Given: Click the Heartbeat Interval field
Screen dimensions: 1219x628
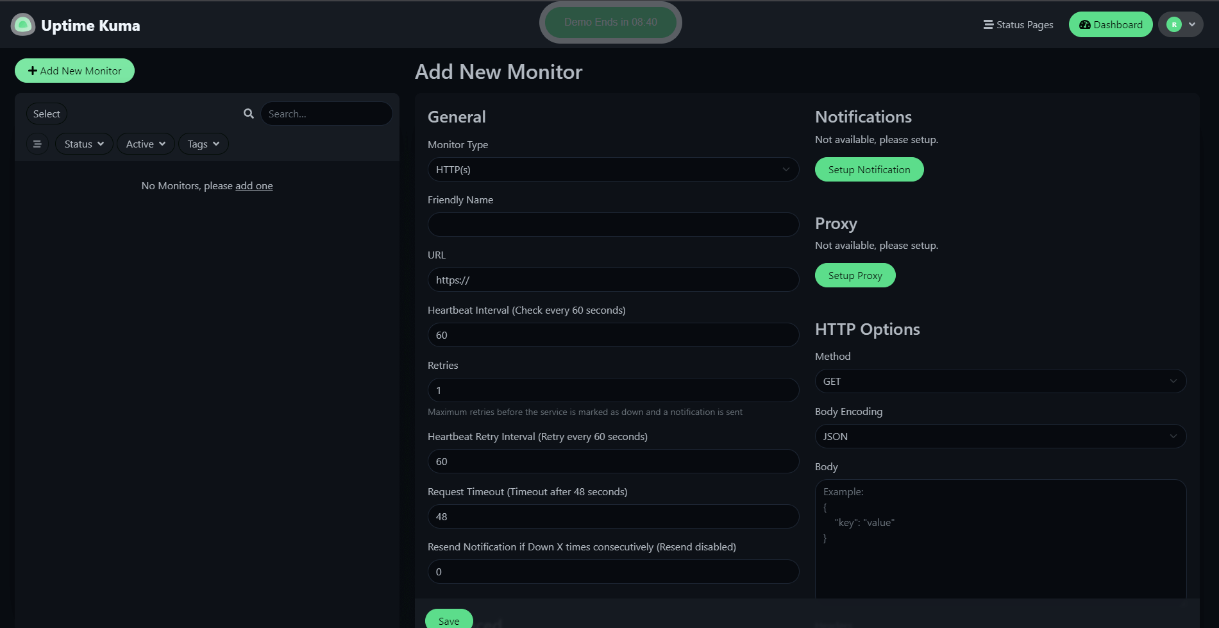Looking at the screenshot, I should (x=613, y=335).
